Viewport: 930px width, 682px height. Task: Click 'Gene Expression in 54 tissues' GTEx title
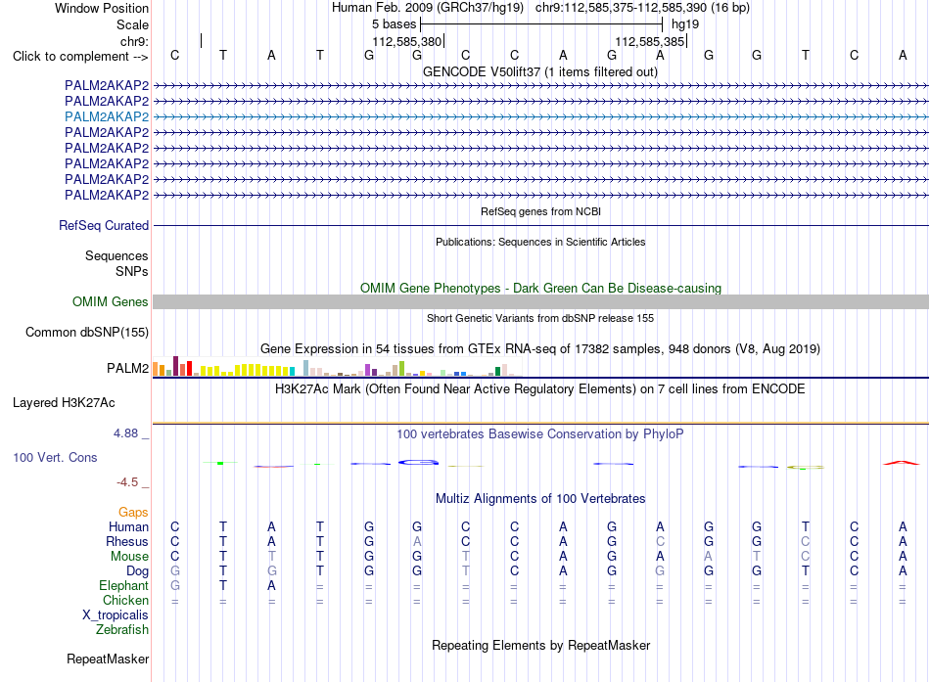pos(540,348)
